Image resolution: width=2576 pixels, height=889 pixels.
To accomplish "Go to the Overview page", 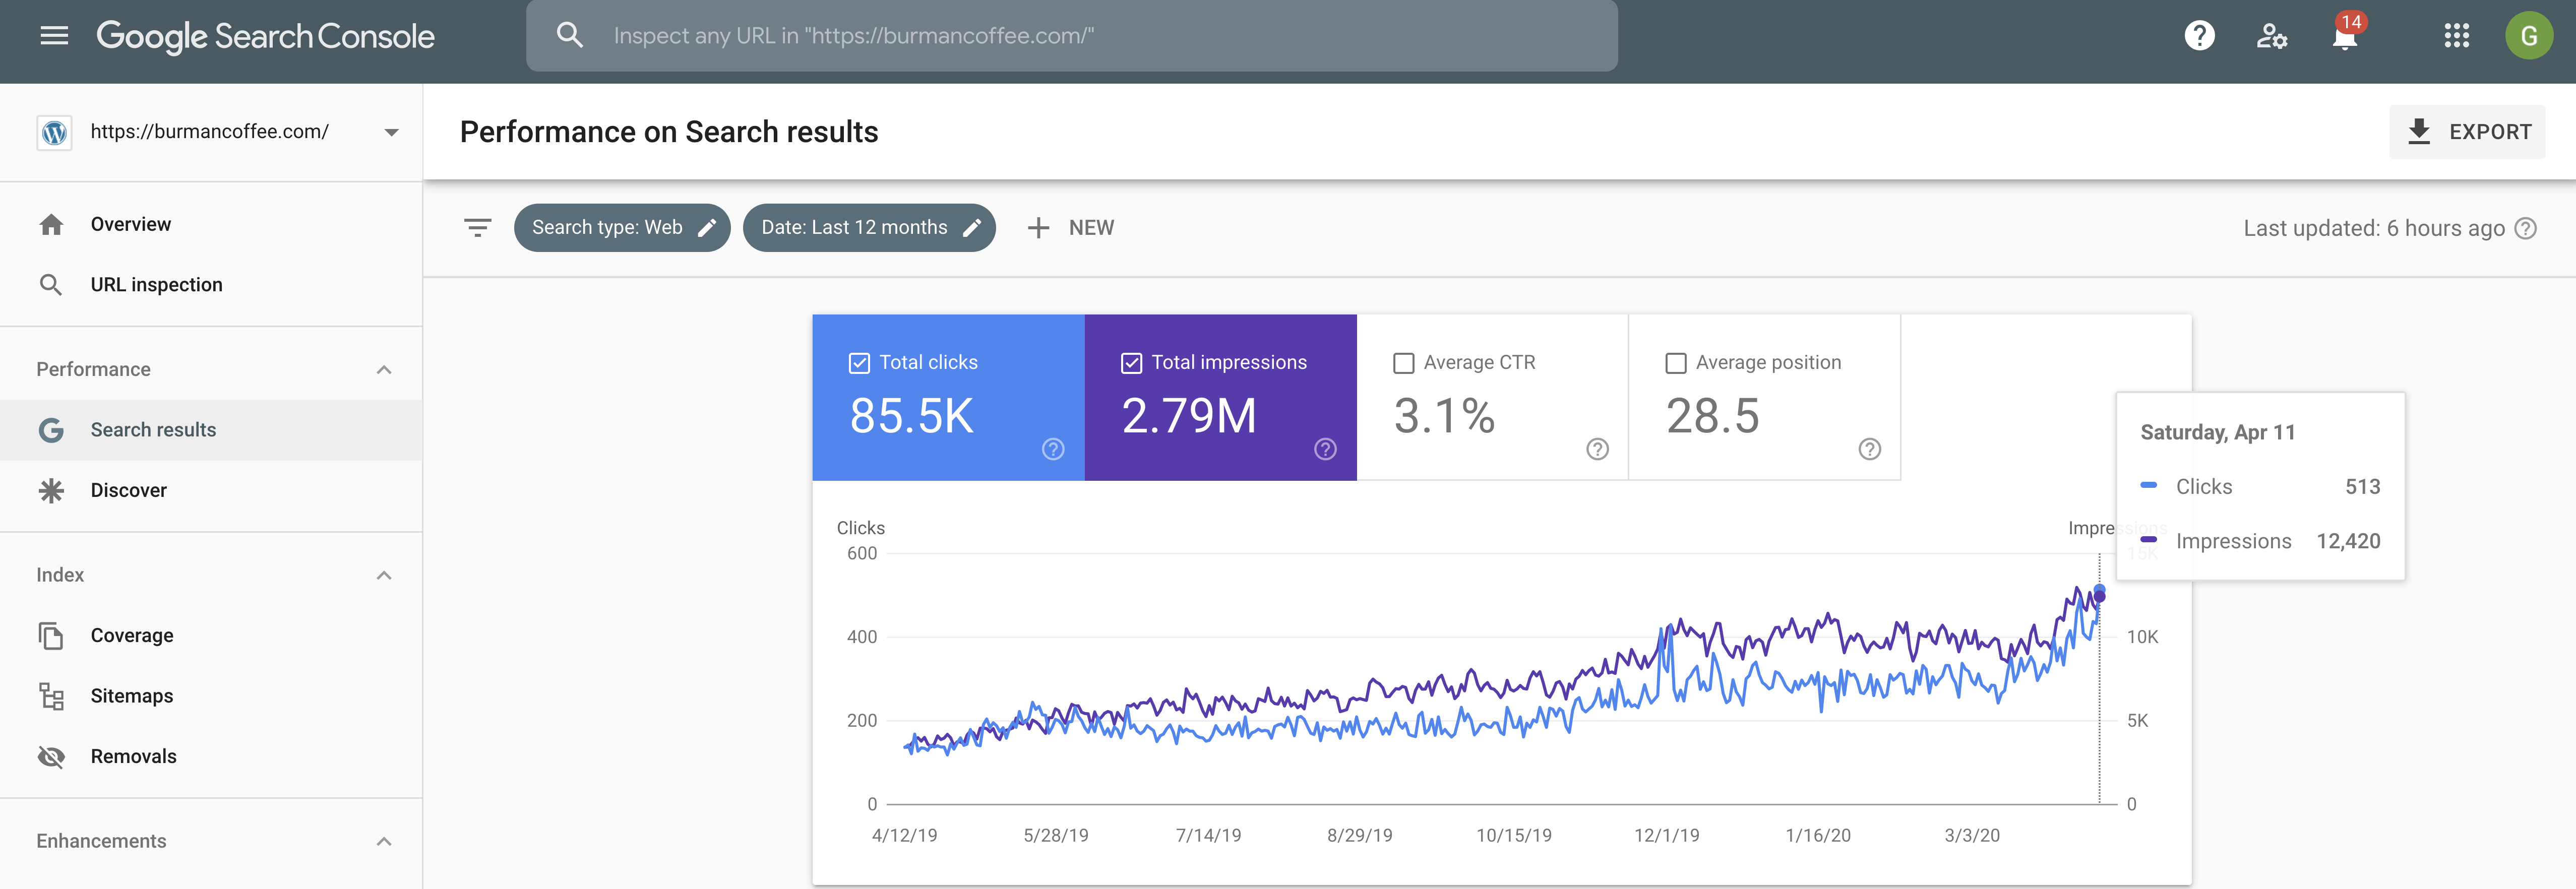I will pyautogui.click(x=130, y=224).
